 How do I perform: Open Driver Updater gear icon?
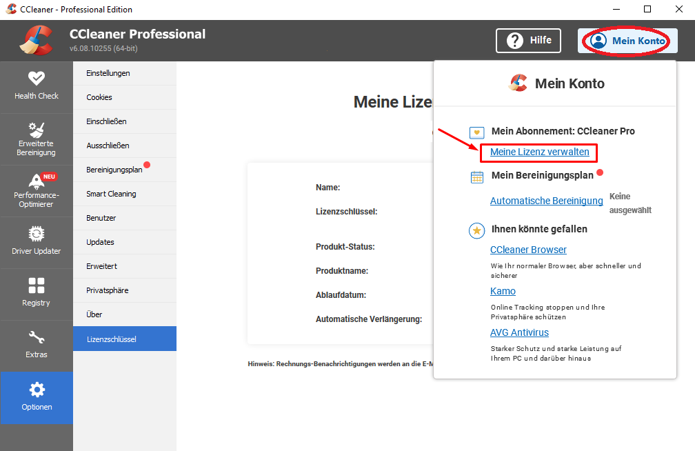pyautogui.click(x=37, y=233)
